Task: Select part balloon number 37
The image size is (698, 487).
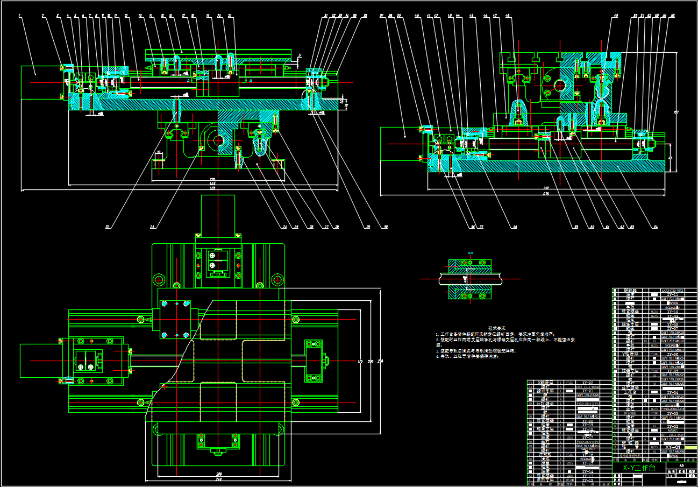Action: [382, 16]
